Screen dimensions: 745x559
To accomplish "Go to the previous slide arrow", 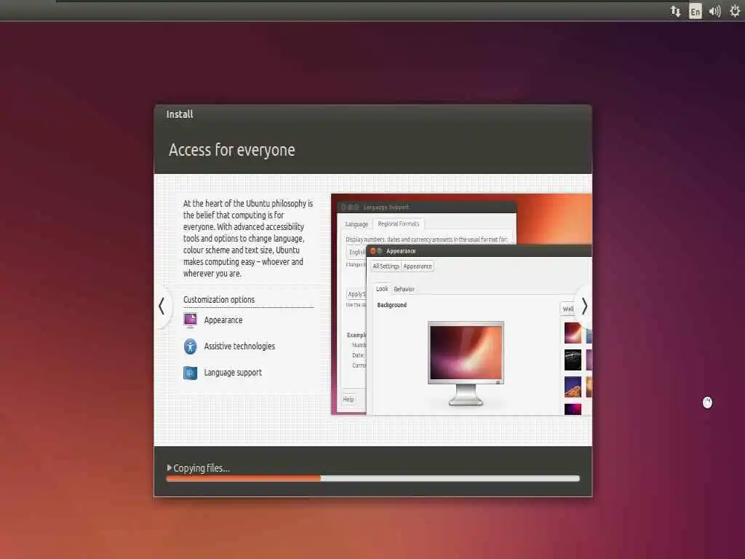I will tap(162, 306).
